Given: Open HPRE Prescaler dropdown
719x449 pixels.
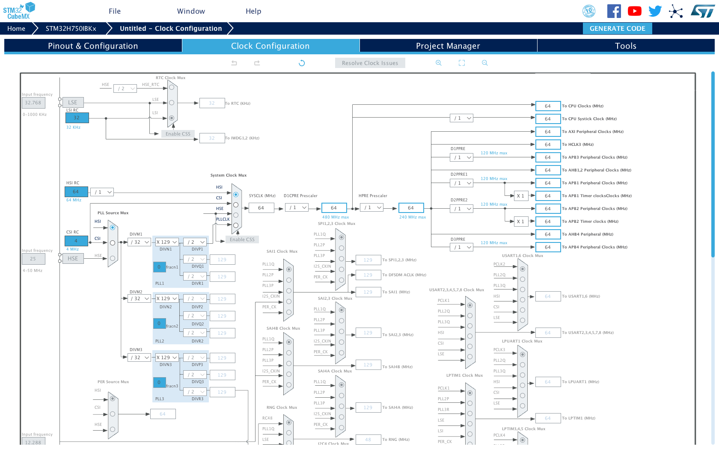Looking at the screenshot, I should [371, 208].
